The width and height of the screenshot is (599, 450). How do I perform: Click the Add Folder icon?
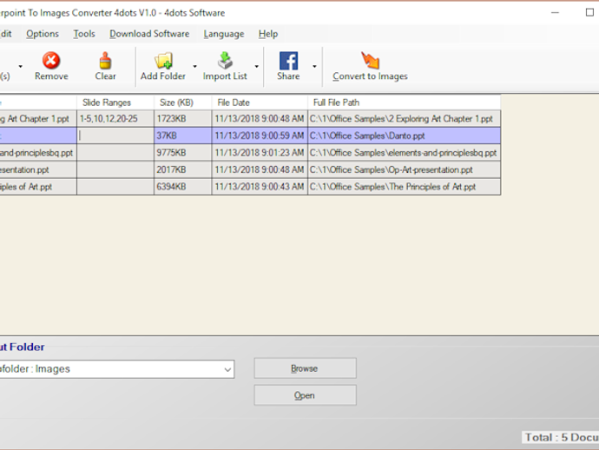pos(163,61)
